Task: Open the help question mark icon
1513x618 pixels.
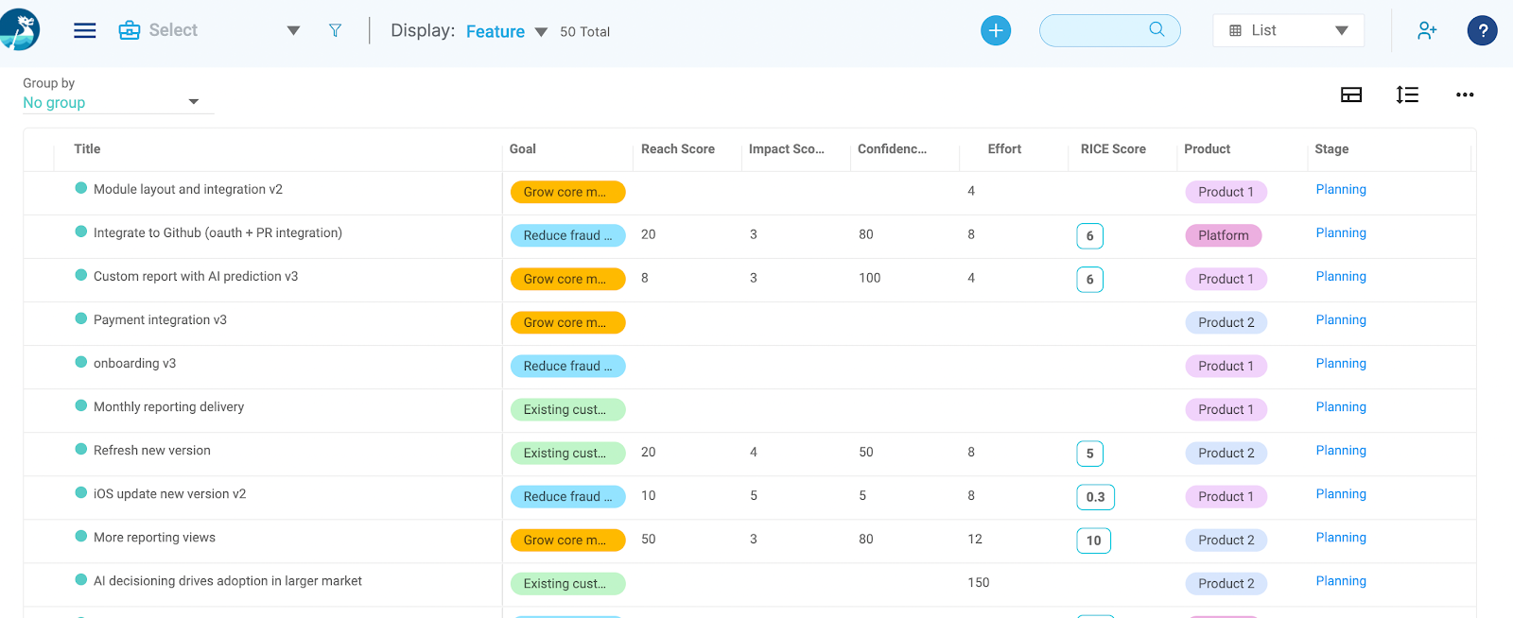Action: point(1482,30)
